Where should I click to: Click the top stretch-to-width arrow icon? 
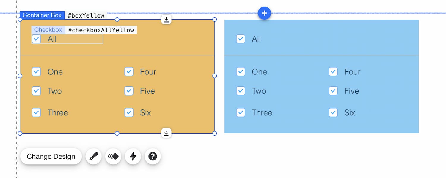[x=166, y=19]
